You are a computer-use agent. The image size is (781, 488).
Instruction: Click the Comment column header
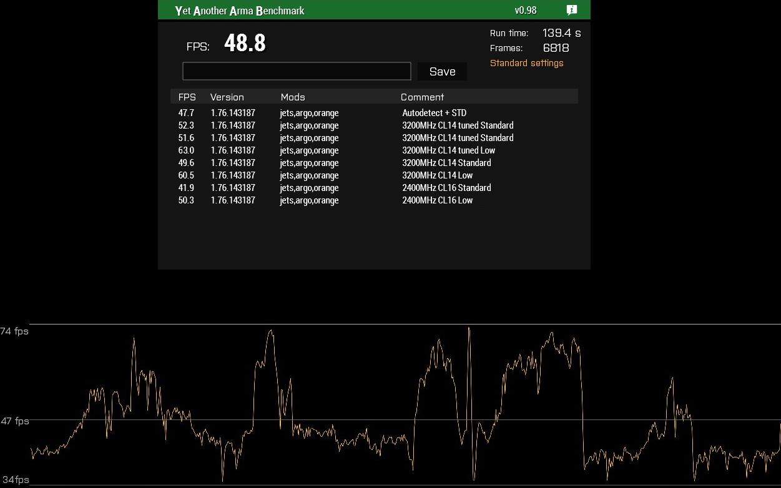click(x=422, y=97)
